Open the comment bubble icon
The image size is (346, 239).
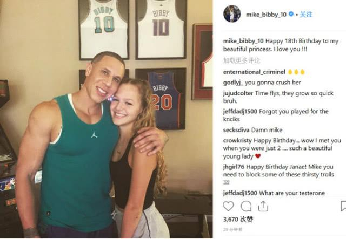click(246, 207)
